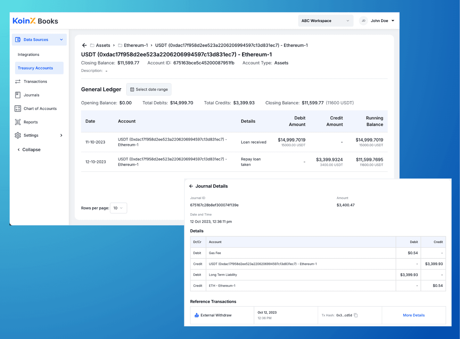Collapse the Data Sources section chevron

point(61,40)
